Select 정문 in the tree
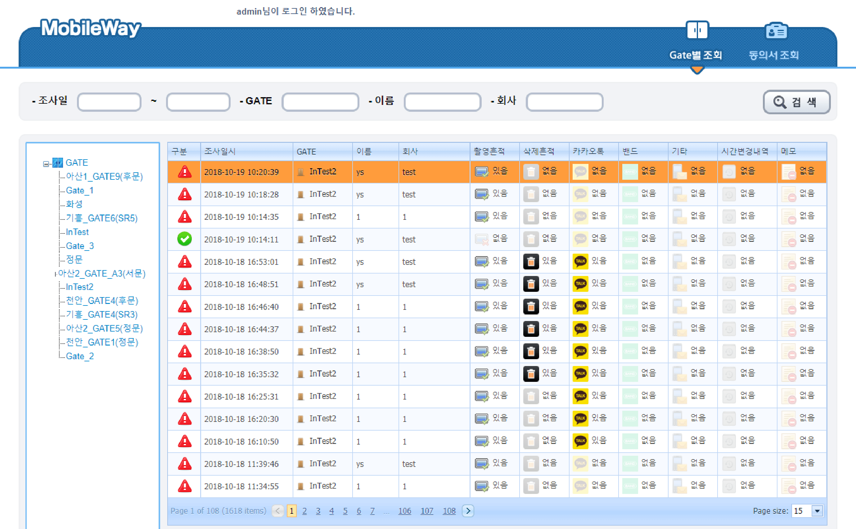 click(74, 260)
